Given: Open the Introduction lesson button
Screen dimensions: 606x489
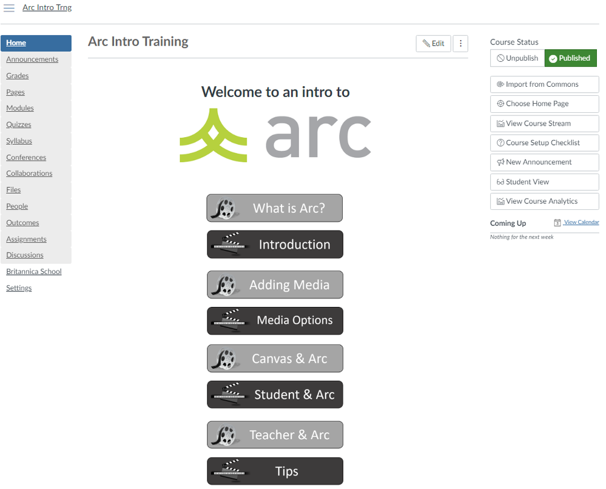Looking at the screenshot, I should (x=275, y=244).
